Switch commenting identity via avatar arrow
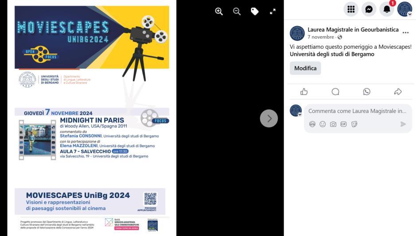Screen dimensions: 416x236 299,115
